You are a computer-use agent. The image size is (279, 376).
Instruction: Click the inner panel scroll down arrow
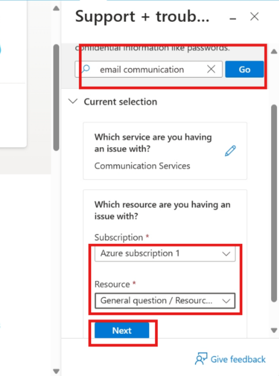pyautogui.click(x=274, y=330)
